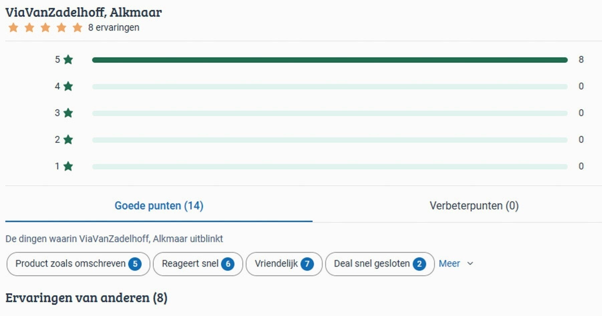Click the 3-star rating row star icon
Screen dimensions: 602x316
coord(68,113)
